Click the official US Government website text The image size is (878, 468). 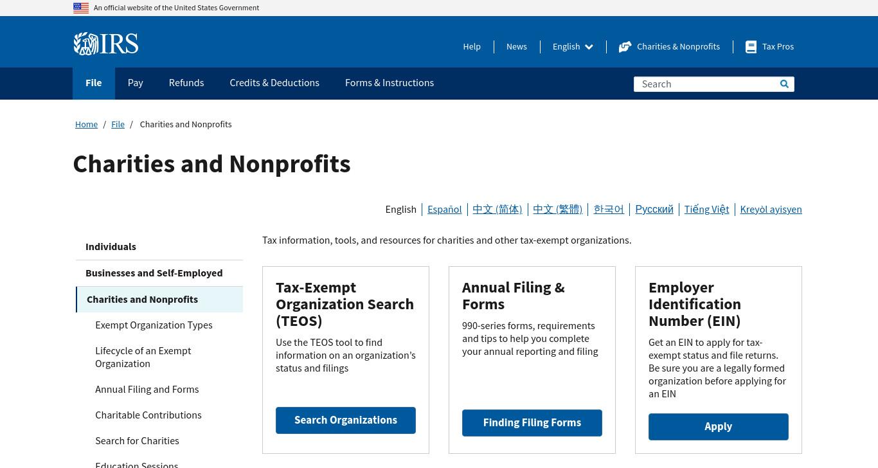point(177,8)
